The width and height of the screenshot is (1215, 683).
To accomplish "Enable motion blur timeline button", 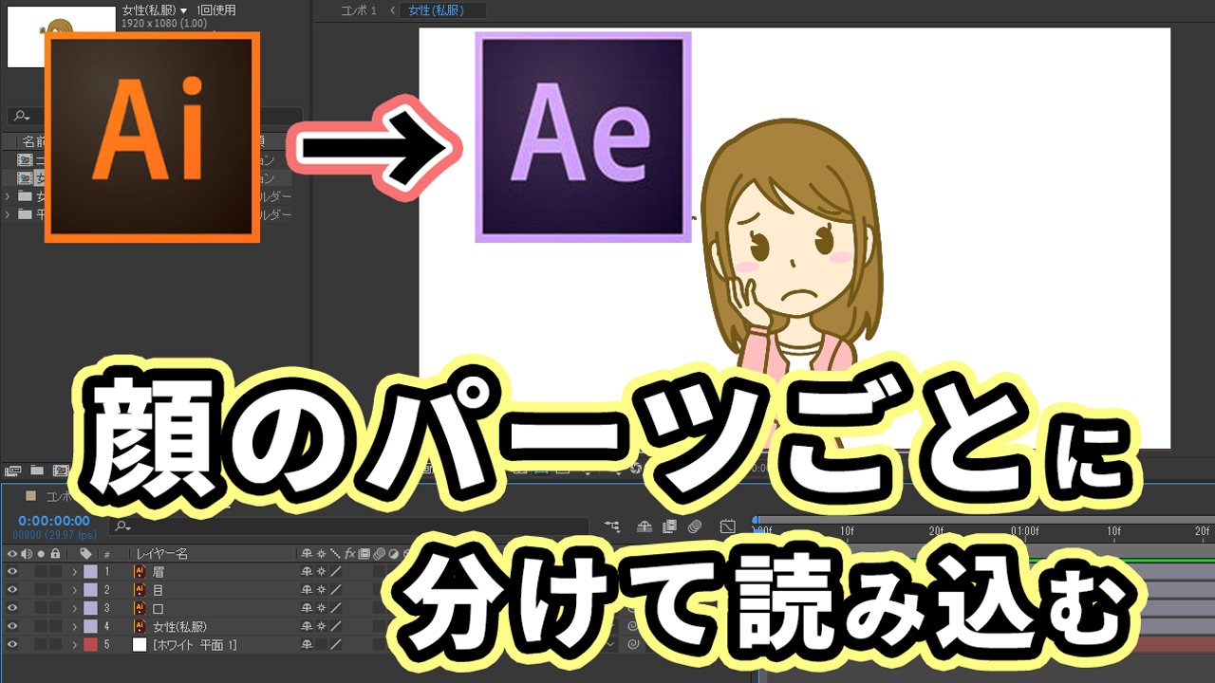I will pyautogui.click(x=695, y=526).
